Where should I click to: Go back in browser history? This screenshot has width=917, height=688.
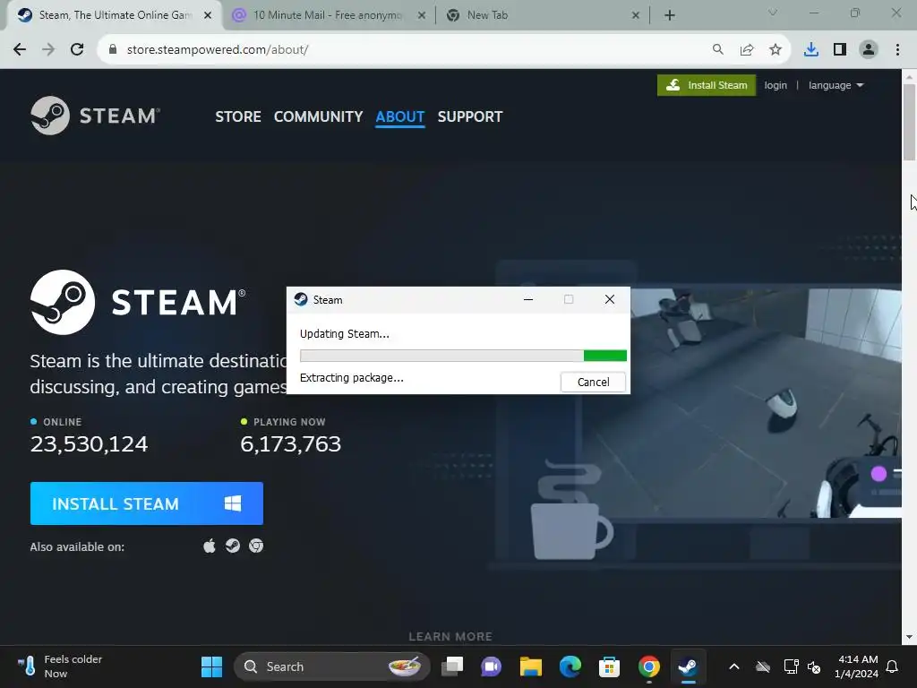click(20, 50)
